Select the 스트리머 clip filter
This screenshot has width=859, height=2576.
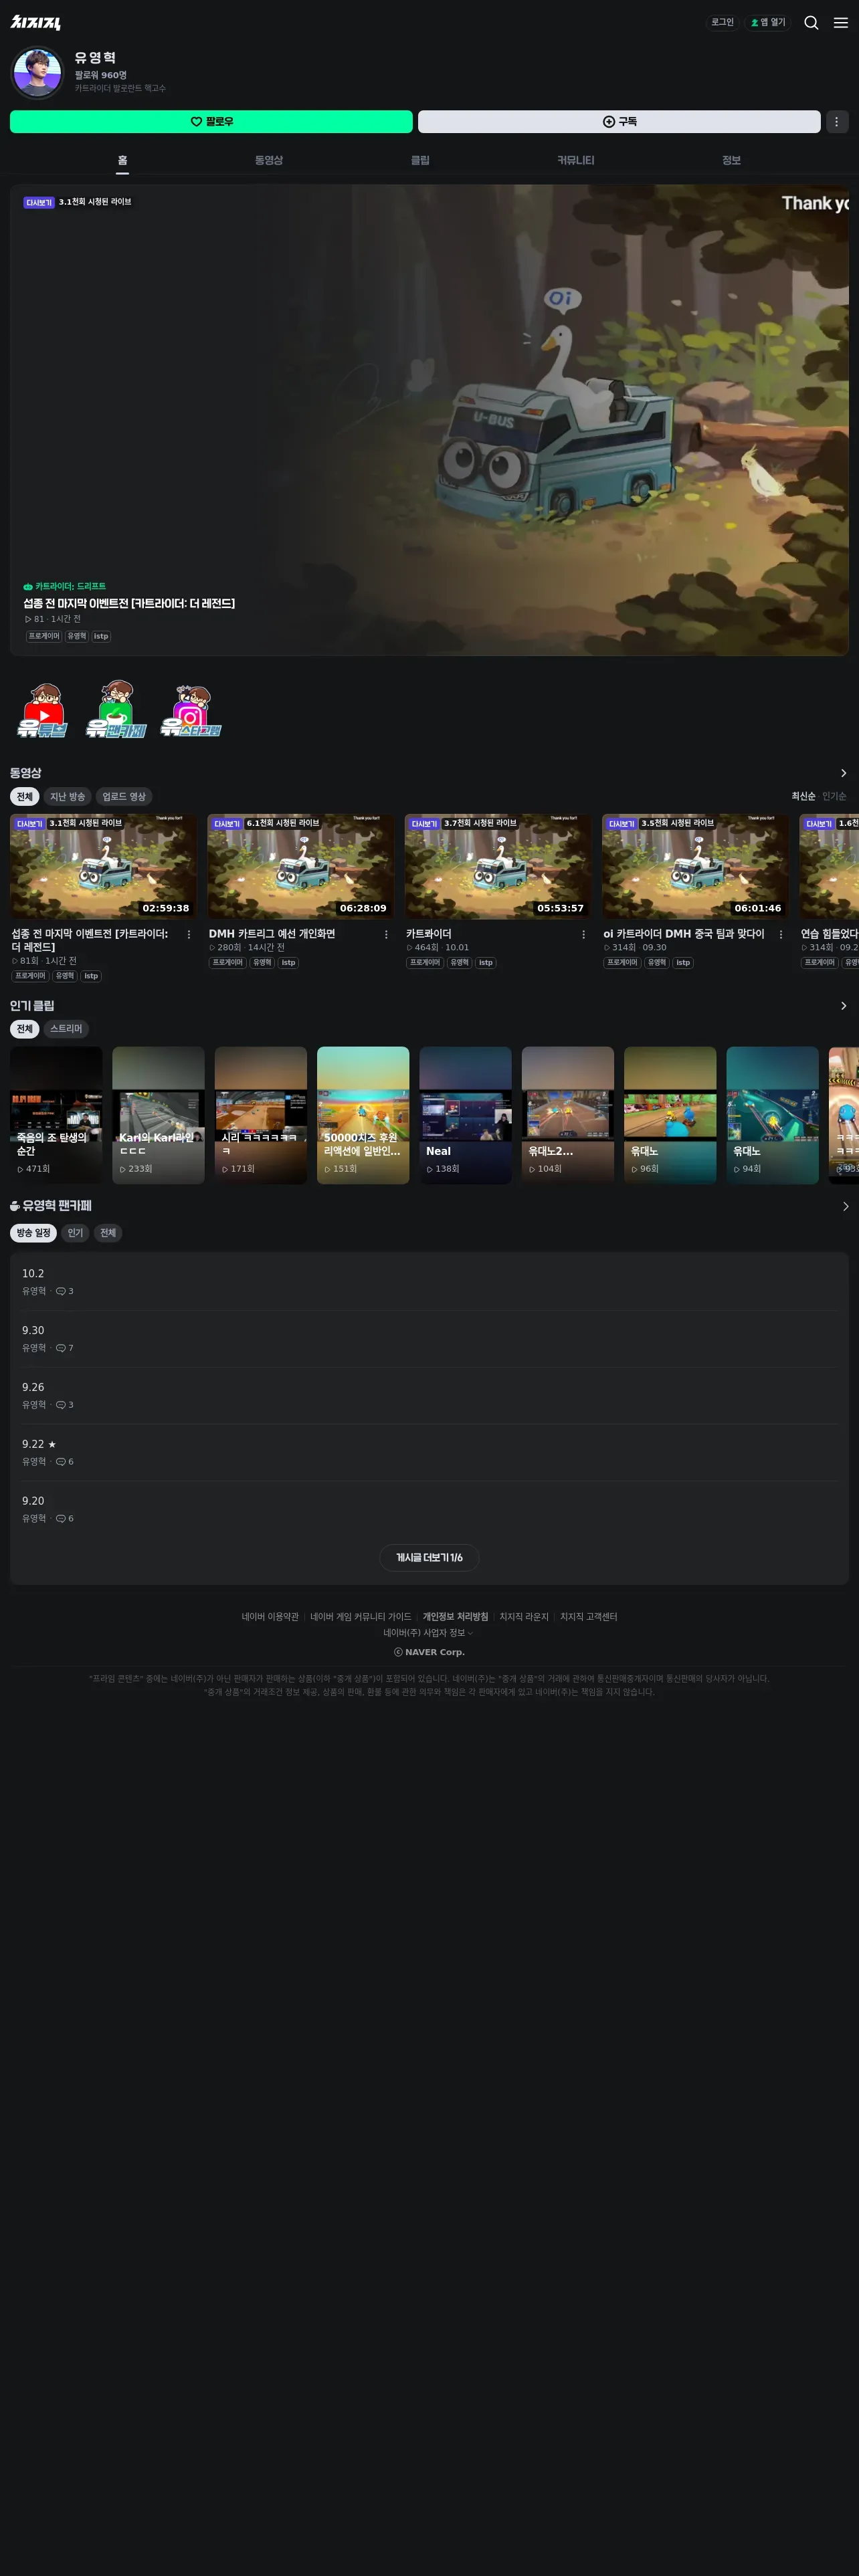click(66, 1029)
